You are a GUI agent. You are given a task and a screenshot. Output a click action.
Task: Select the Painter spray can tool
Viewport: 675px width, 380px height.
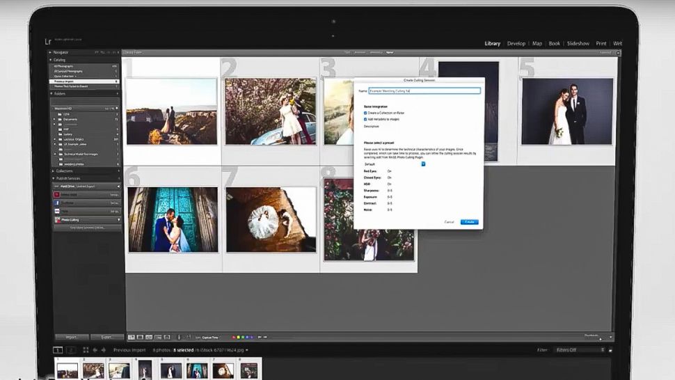tap(179, 337)
